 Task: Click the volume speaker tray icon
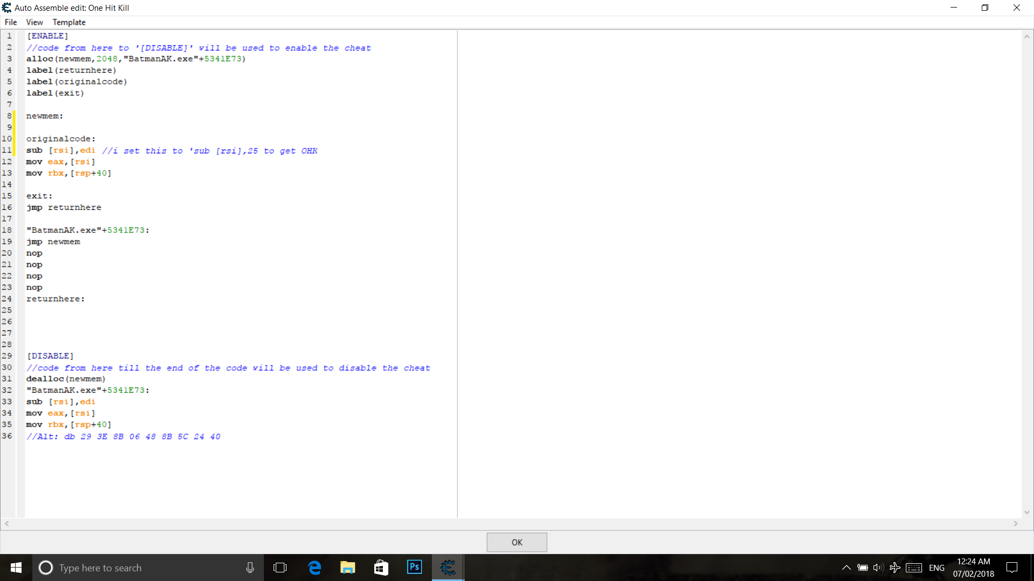(x=878, y=568)
